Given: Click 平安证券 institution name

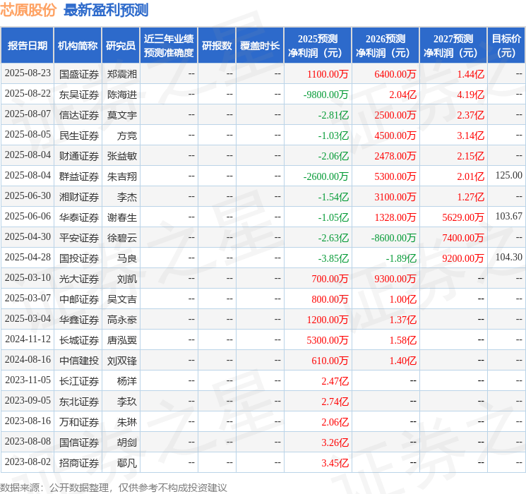Looking at the screenshot, I should tap(79, 238).
